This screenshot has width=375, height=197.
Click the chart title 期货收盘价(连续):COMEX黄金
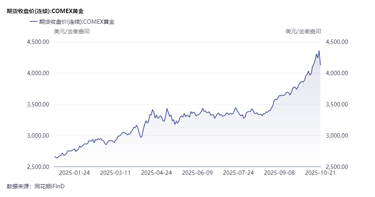(x=45, y=11)
